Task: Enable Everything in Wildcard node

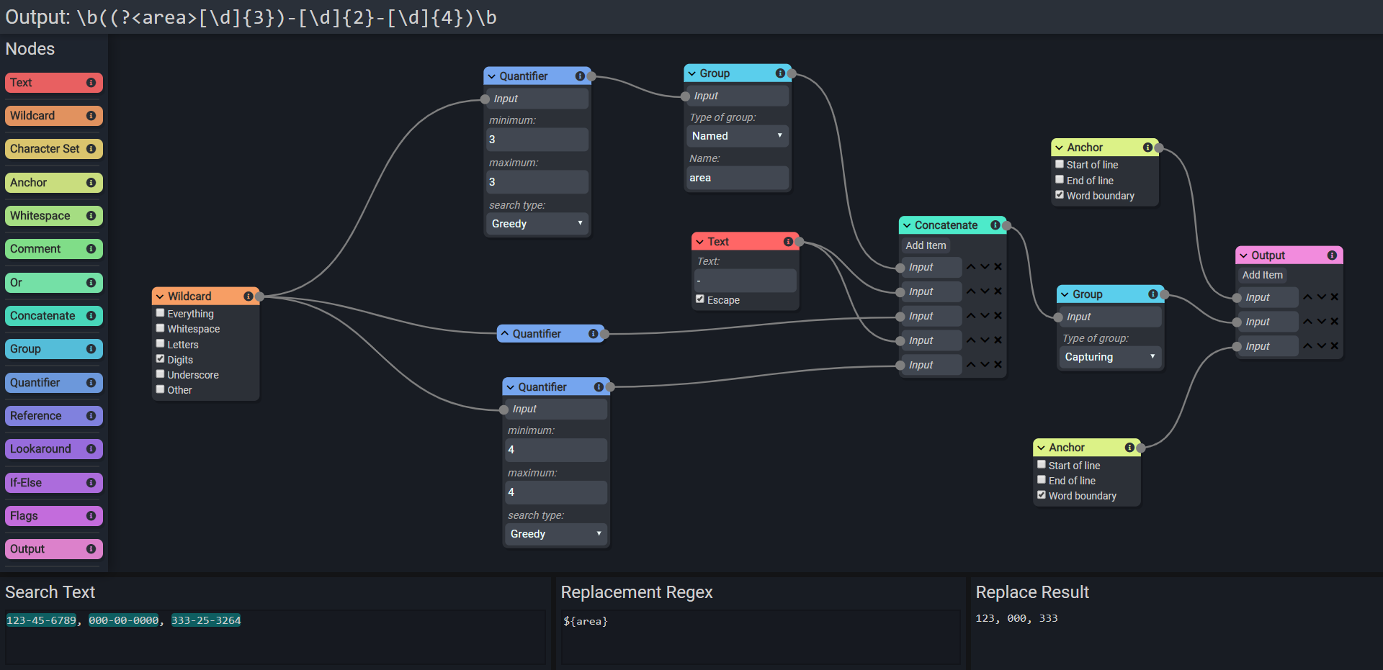Action: click(161, 313)
